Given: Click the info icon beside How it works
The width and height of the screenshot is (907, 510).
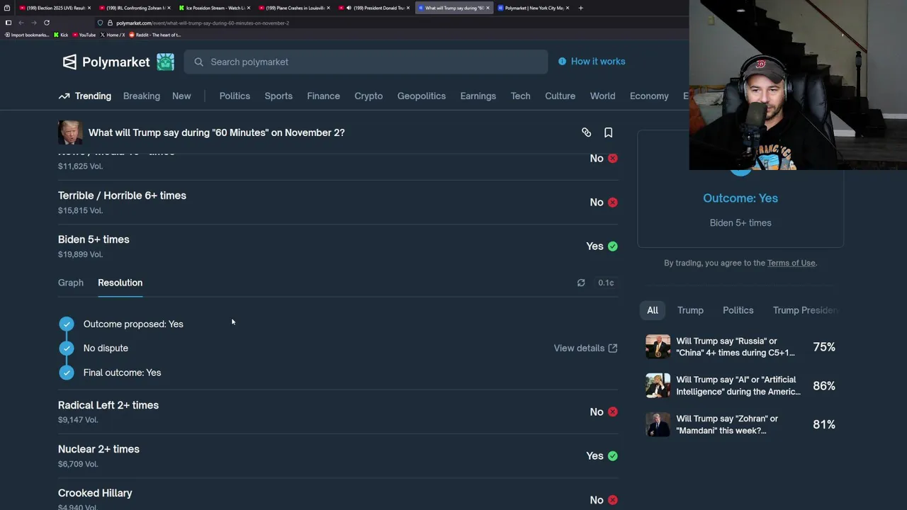Looking at the screenshot, I should (562, 61).
